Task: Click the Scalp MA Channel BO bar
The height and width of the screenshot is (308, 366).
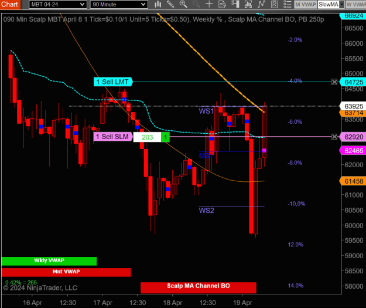Action: tap(199, 287)
